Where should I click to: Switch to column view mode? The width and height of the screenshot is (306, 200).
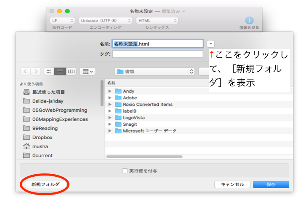pos(71,71)
